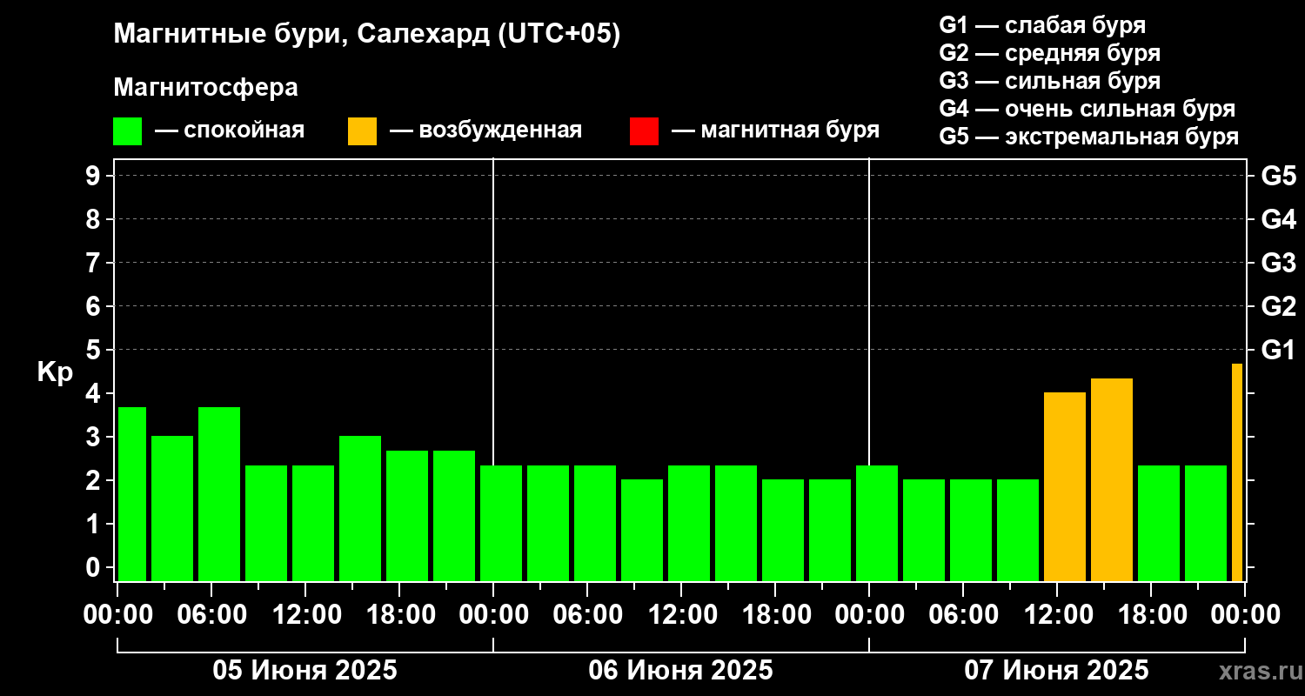Click the 'Kp' axis label
This screenshot has width=1305, height=696.
54,373
